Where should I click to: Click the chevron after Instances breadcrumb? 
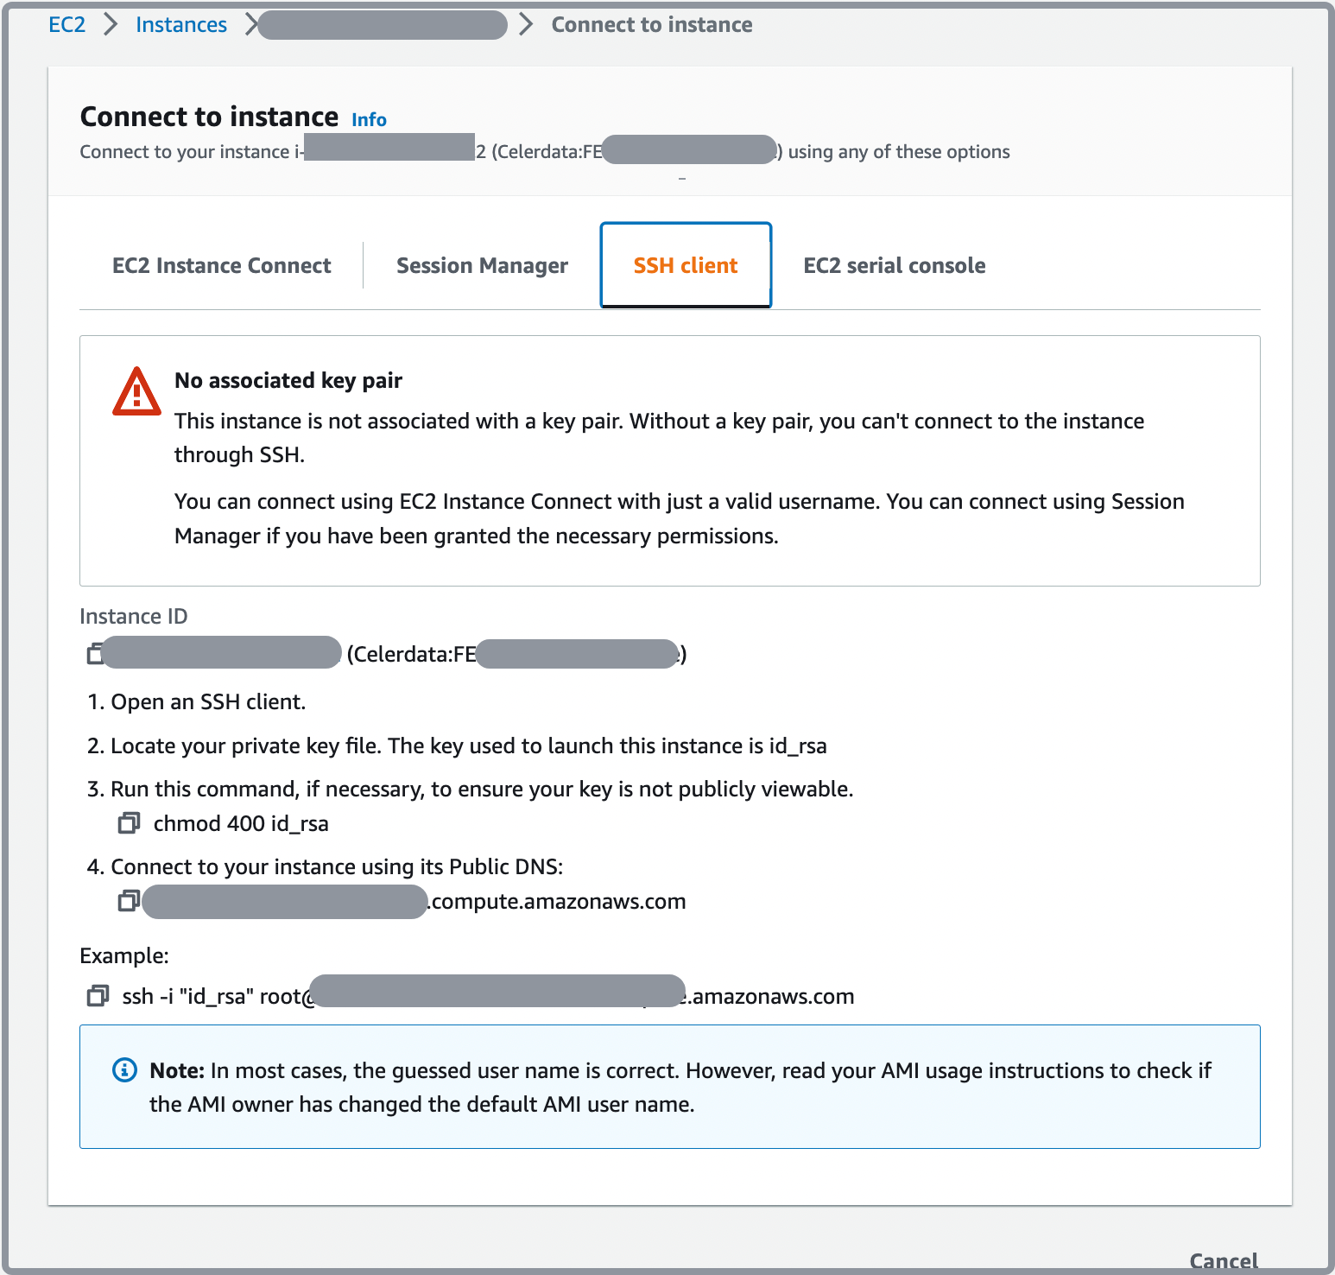[250, 25]
